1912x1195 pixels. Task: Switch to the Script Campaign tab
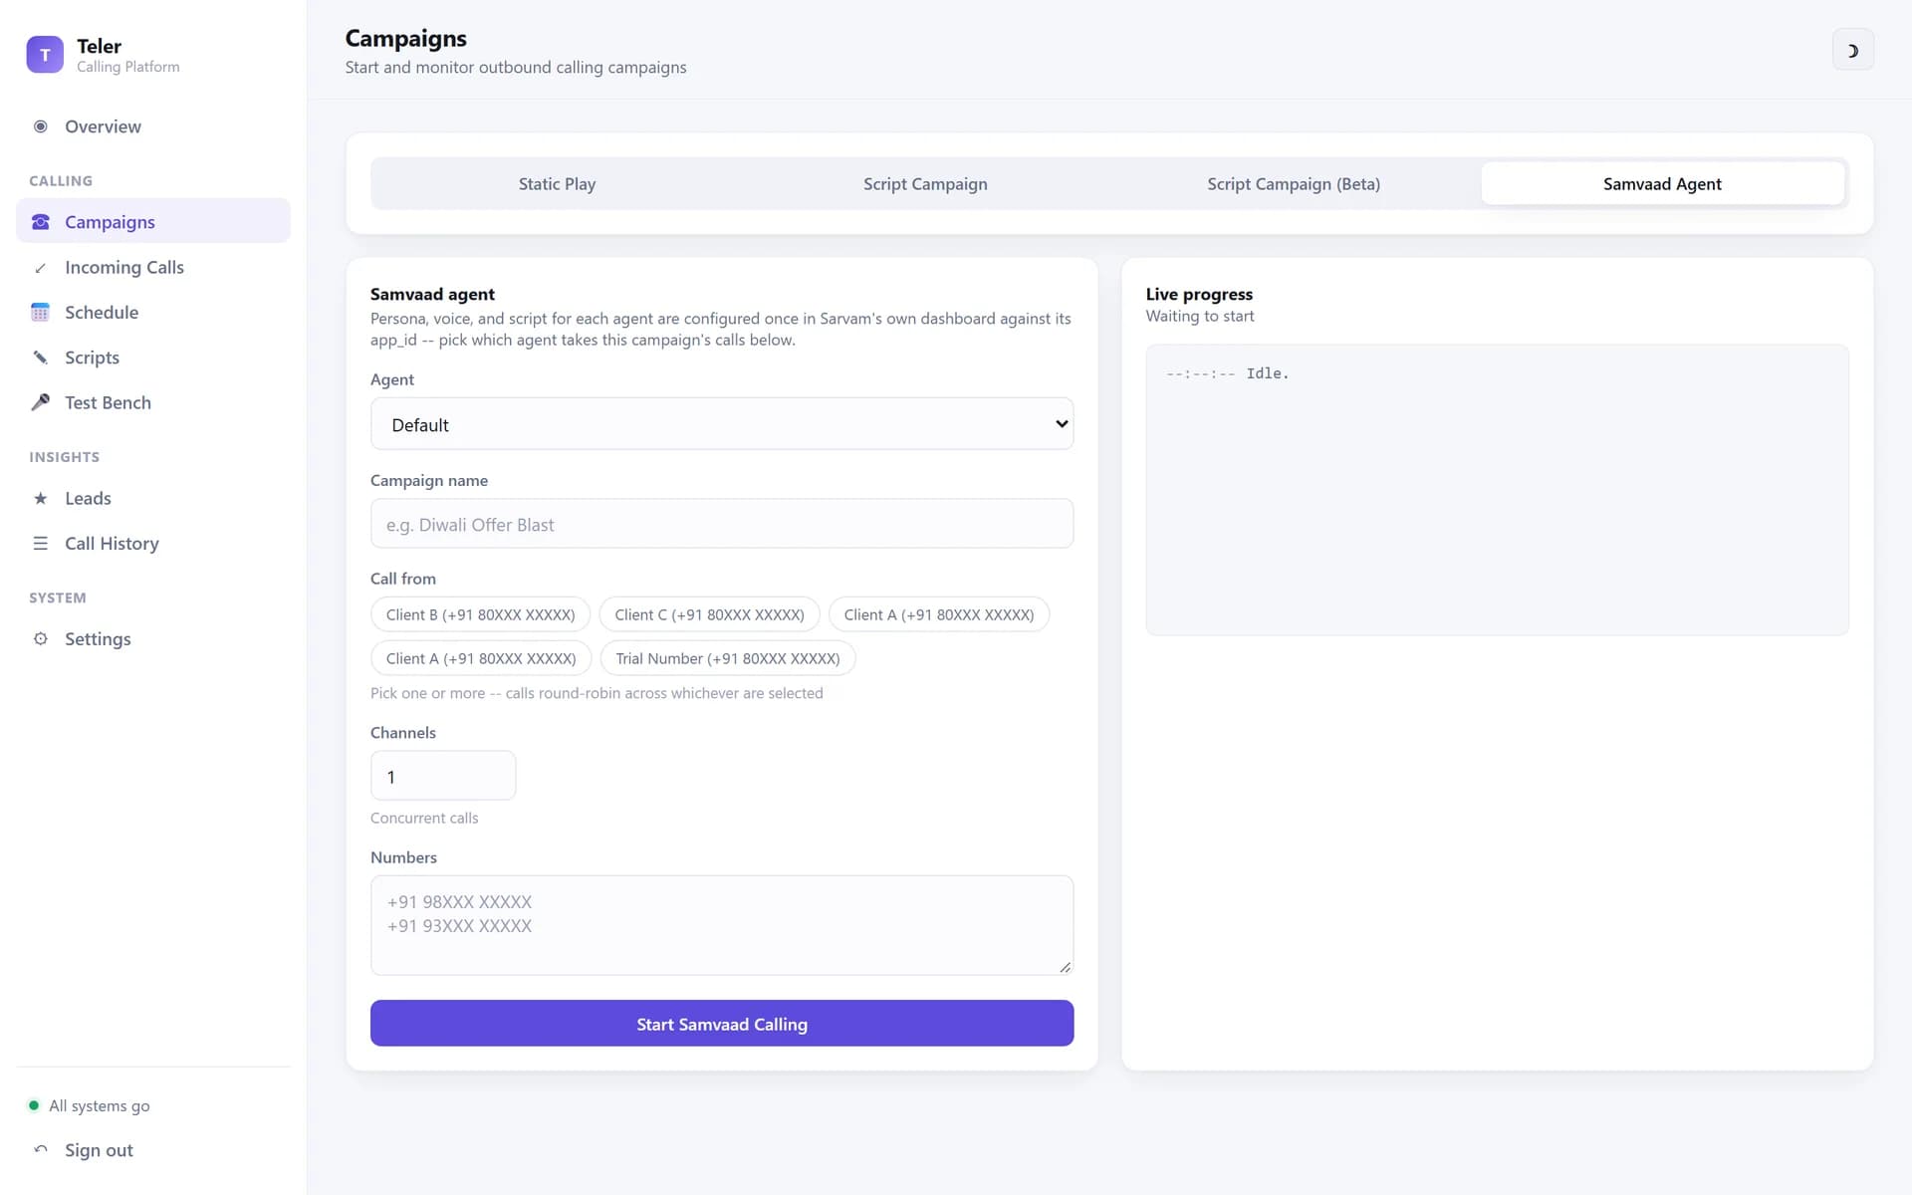tap(925, 184)
